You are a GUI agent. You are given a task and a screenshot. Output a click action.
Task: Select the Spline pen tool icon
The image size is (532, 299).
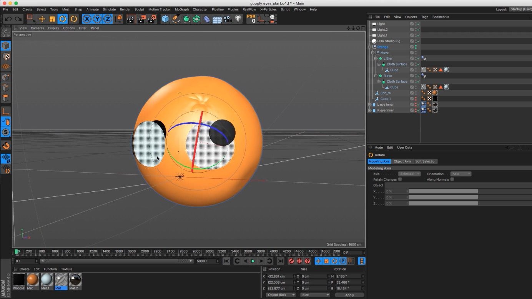pyautogui.click(x=176, y=19)
